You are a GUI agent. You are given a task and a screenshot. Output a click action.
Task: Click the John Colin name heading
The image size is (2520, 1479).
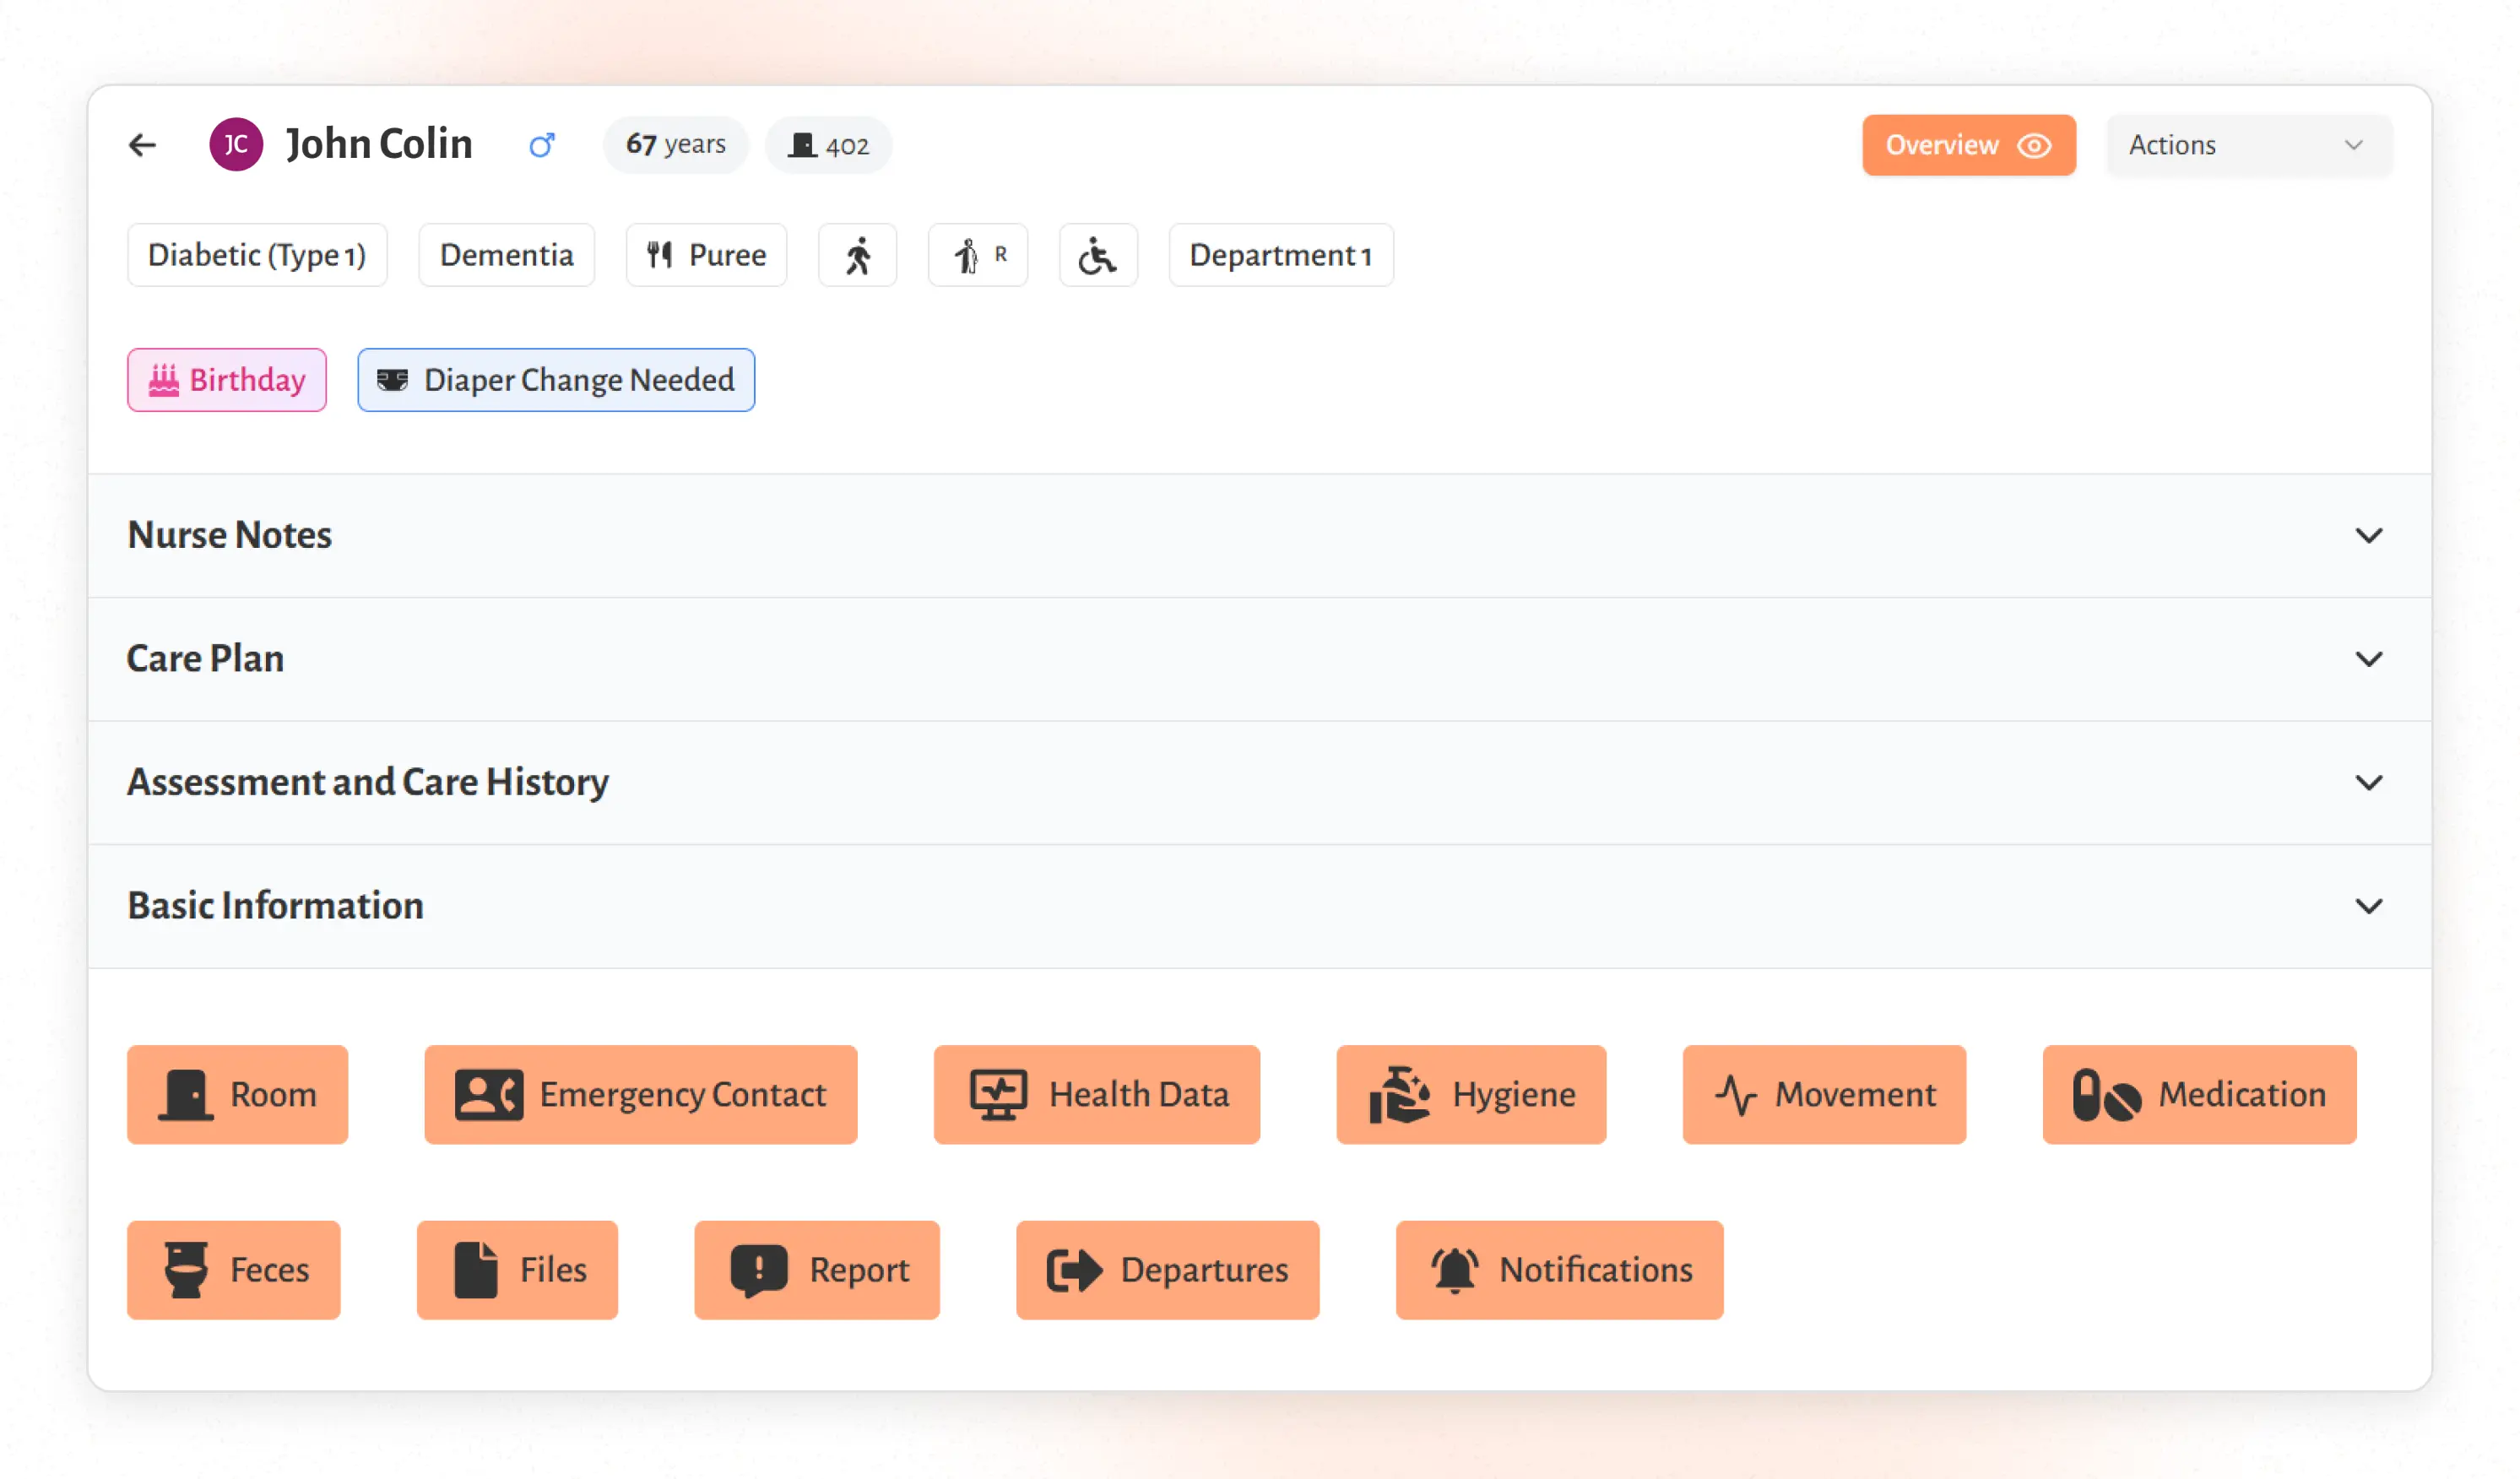379,144
